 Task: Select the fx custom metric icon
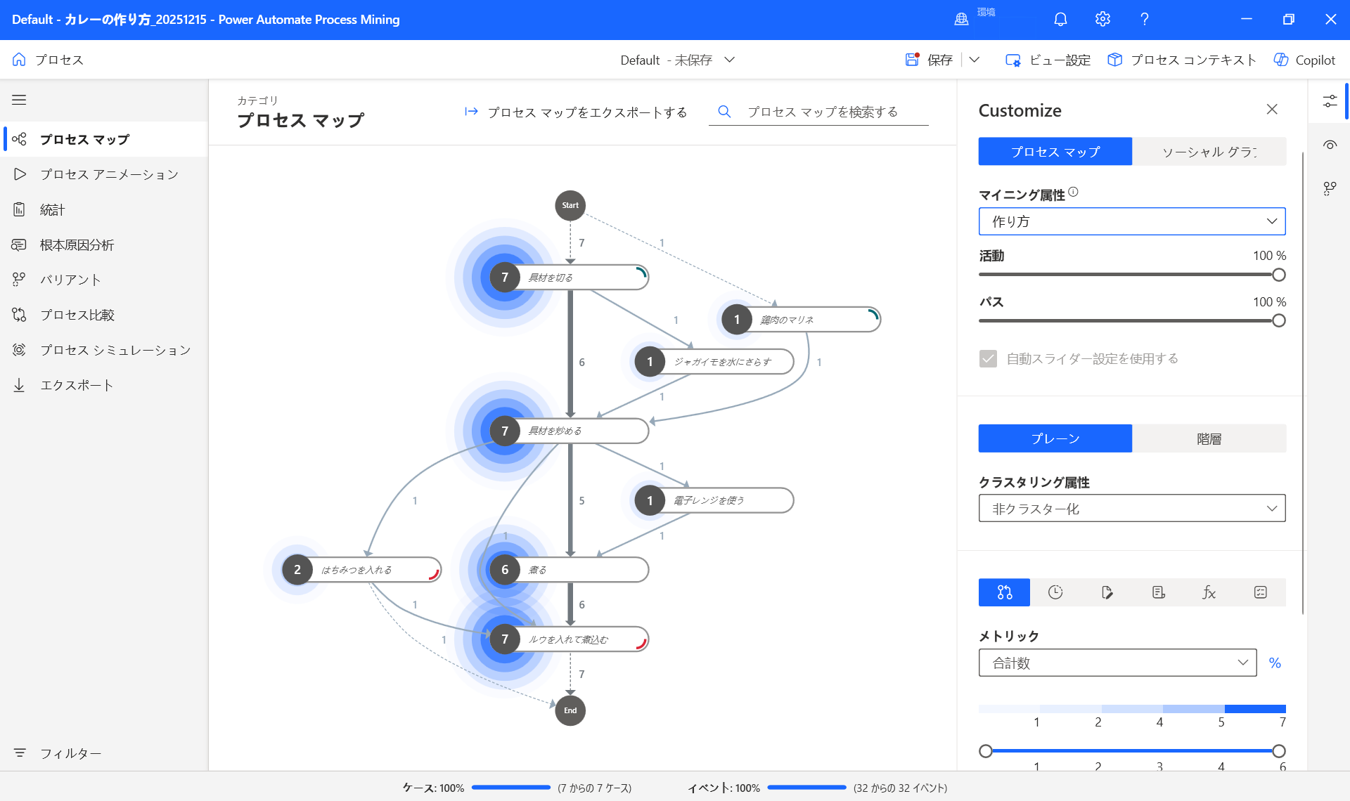(x=1209, y=592)
